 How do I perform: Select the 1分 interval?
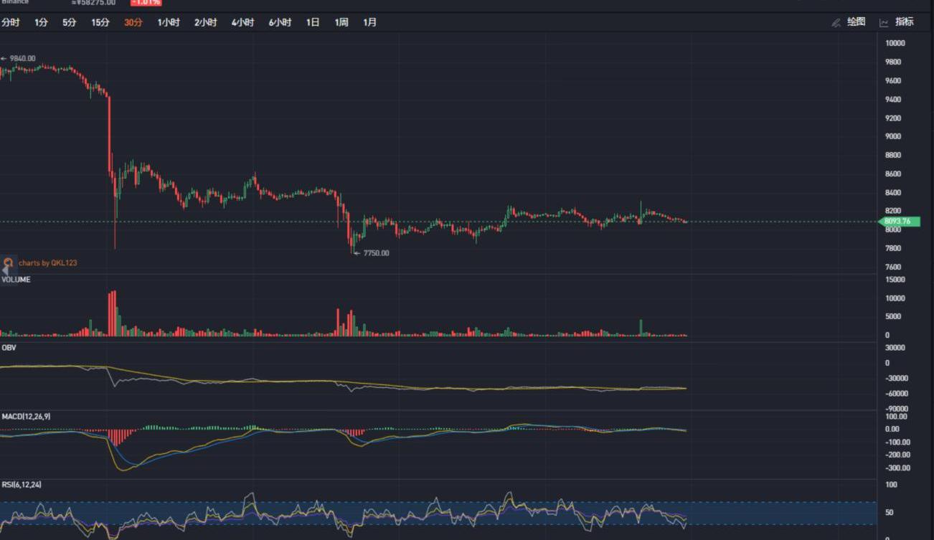click(41, 22)
